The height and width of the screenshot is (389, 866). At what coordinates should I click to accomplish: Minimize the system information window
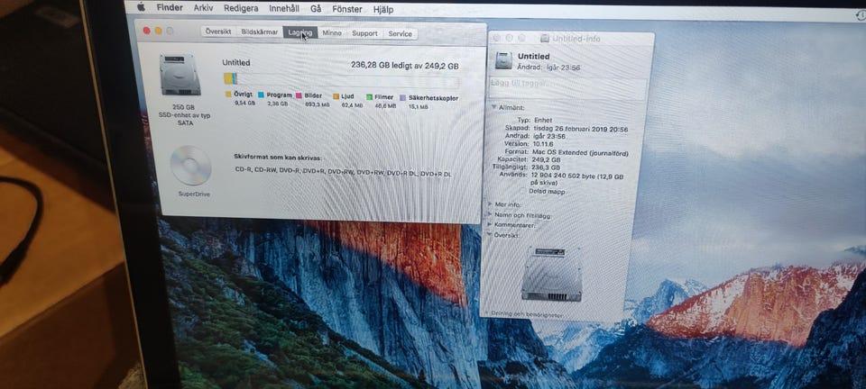(x=158, y=31)
